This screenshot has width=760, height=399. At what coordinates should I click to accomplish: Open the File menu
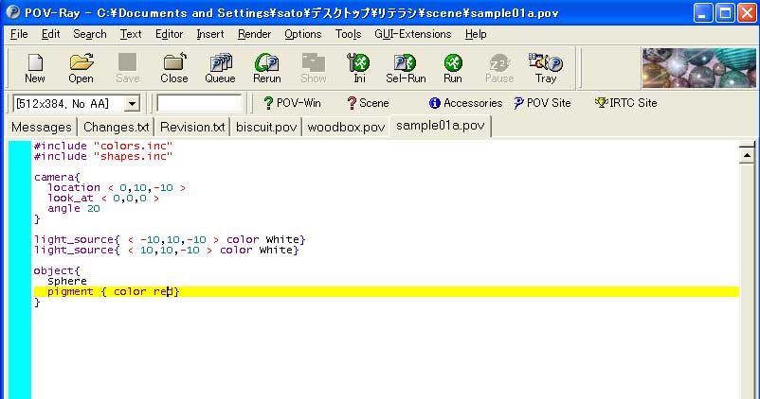[x=19, y=34]
